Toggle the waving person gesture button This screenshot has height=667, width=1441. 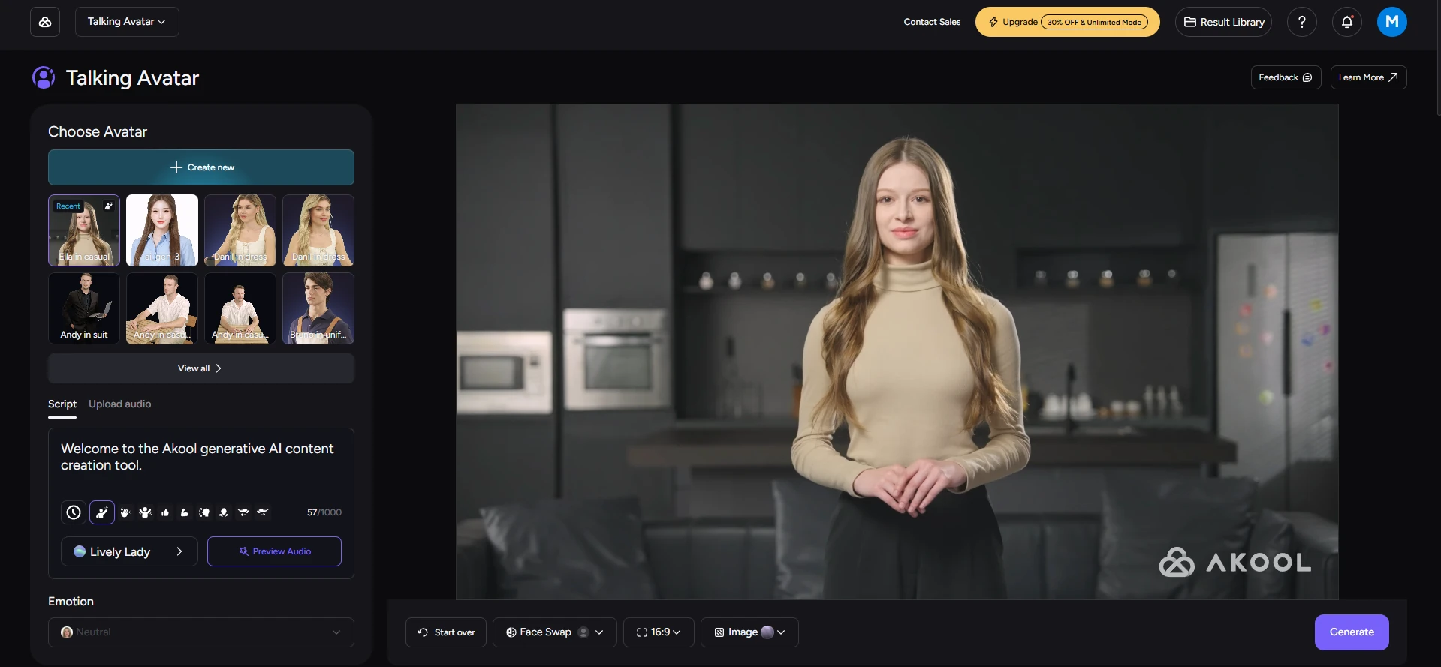[x=102, y=512]
